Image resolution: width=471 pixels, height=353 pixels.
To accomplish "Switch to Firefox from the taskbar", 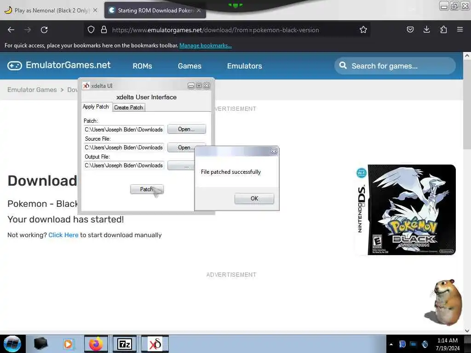I will pyautogui.click(x=96, y=344).
